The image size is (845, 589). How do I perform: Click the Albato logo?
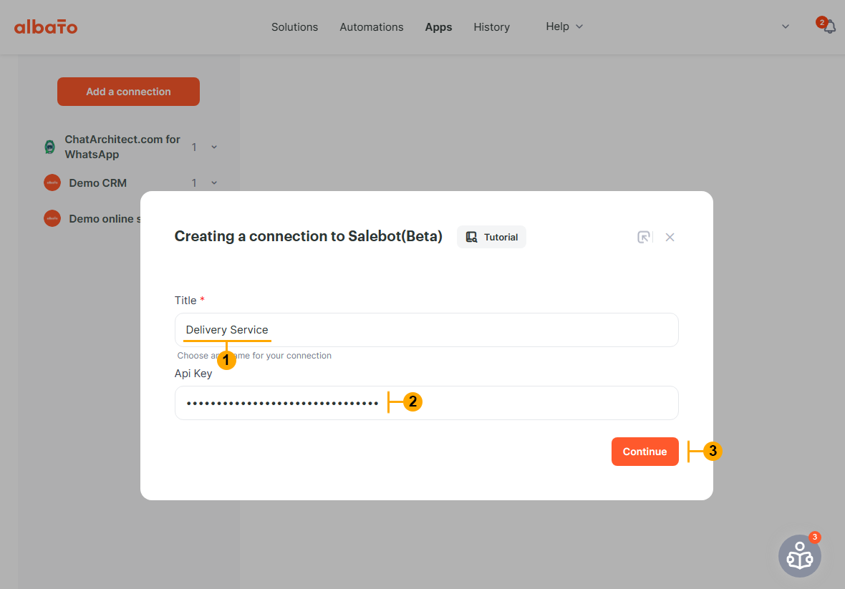46,27
